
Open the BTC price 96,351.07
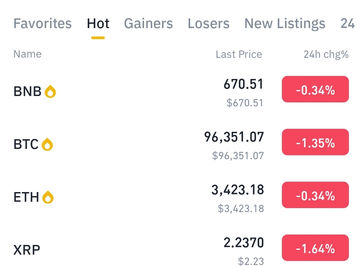(x=234, y=137)
